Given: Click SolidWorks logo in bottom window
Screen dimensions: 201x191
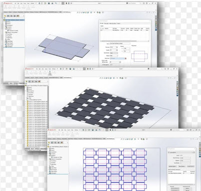Looking at the screenshot, I should point(51,130).
